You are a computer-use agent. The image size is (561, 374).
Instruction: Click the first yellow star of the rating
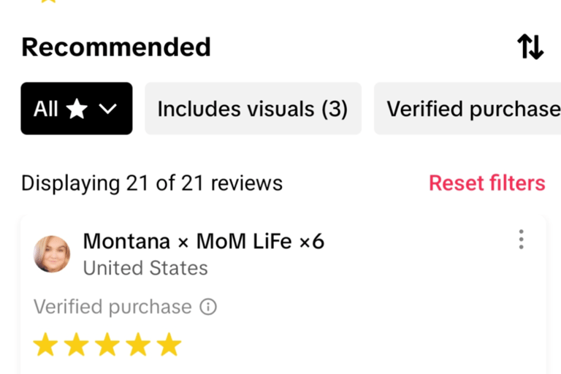tap(45, 345)
